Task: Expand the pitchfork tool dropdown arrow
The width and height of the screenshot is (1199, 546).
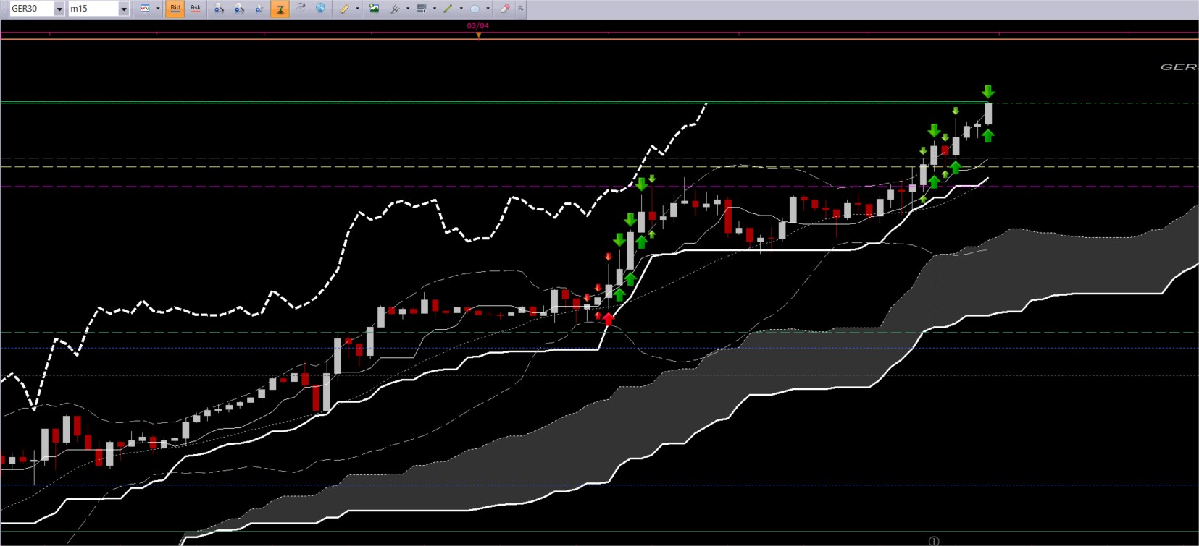Action: point(408,9)
